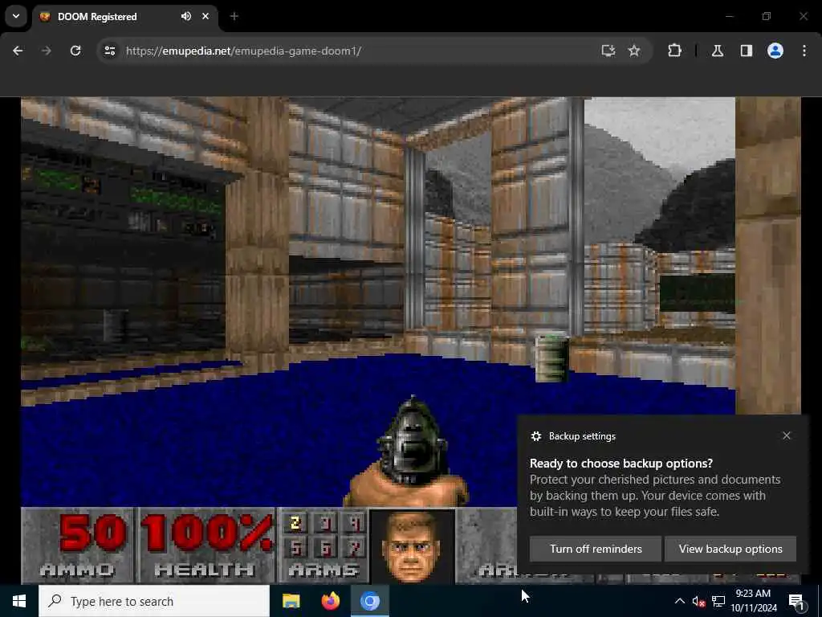The image size is (822, 617).
Task: Click the emupedia.net URL address field
Action: 243,51
